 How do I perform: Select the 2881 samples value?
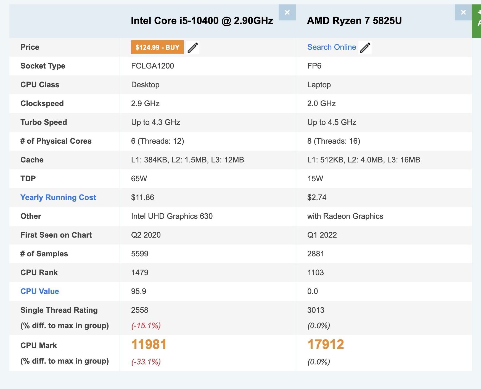(316, 254)
